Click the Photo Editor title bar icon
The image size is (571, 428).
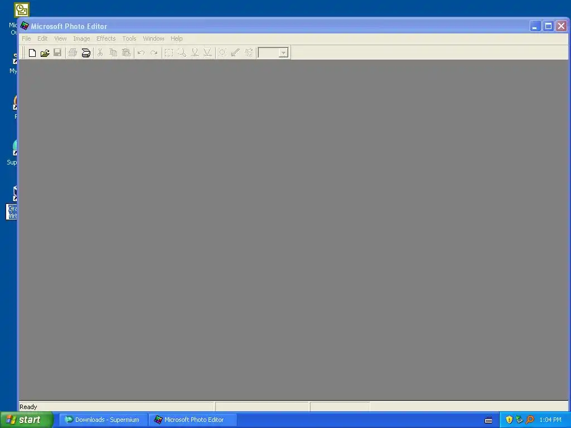[x=25, y=26]
